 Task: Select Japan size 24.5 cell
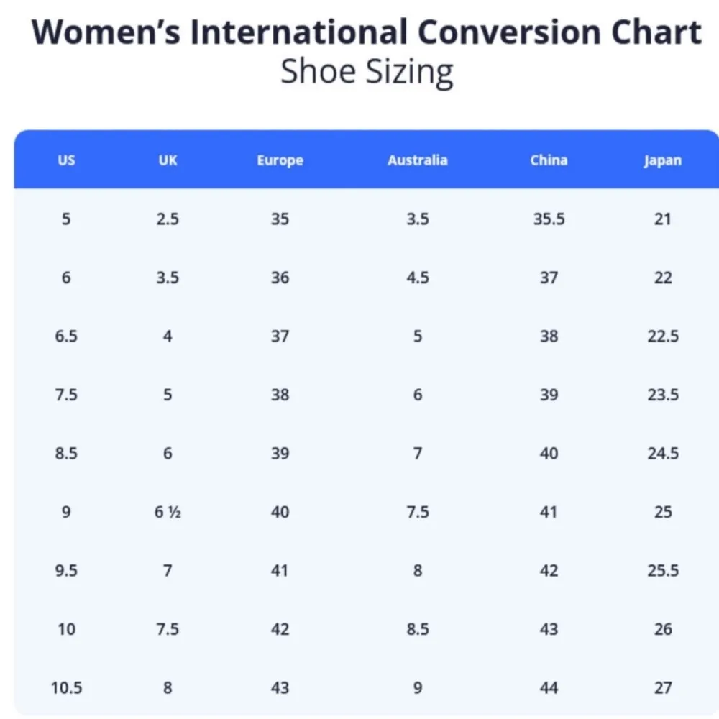[662, 453]
